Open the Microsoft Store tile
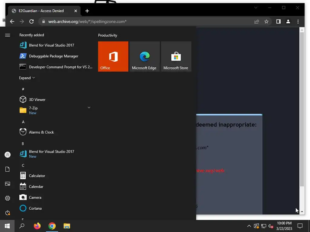 click(x=176, y=56)
